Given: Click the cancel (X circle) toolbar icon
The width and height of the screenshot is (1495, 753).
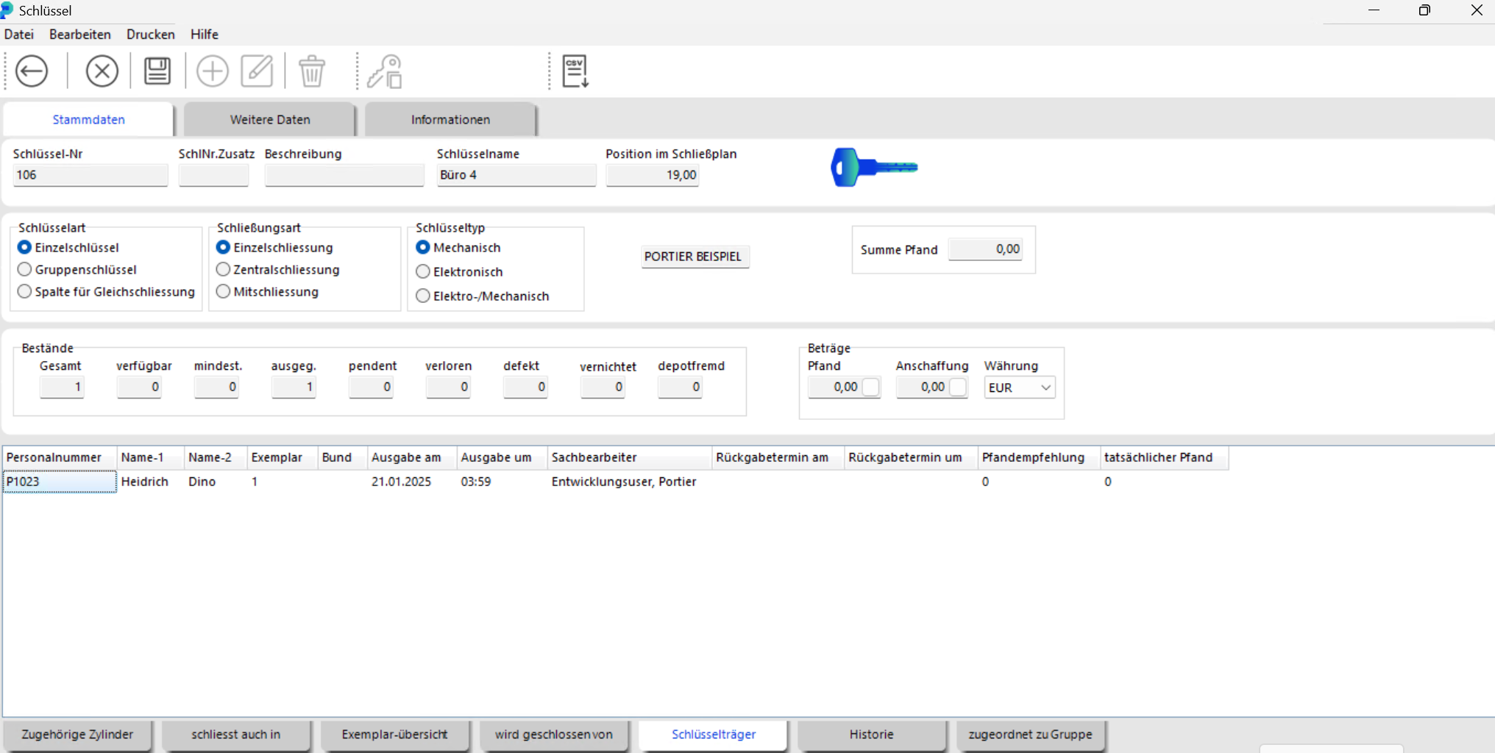Looking at the screenshot, I should (102, 71).
